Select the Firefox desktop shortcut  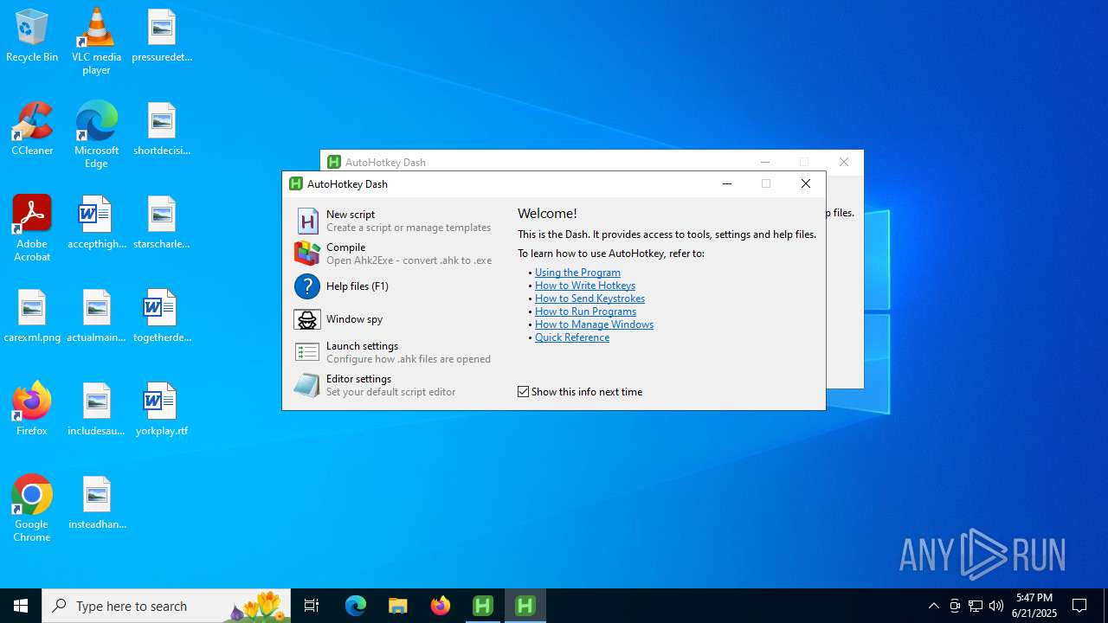[x=32, y=408]
